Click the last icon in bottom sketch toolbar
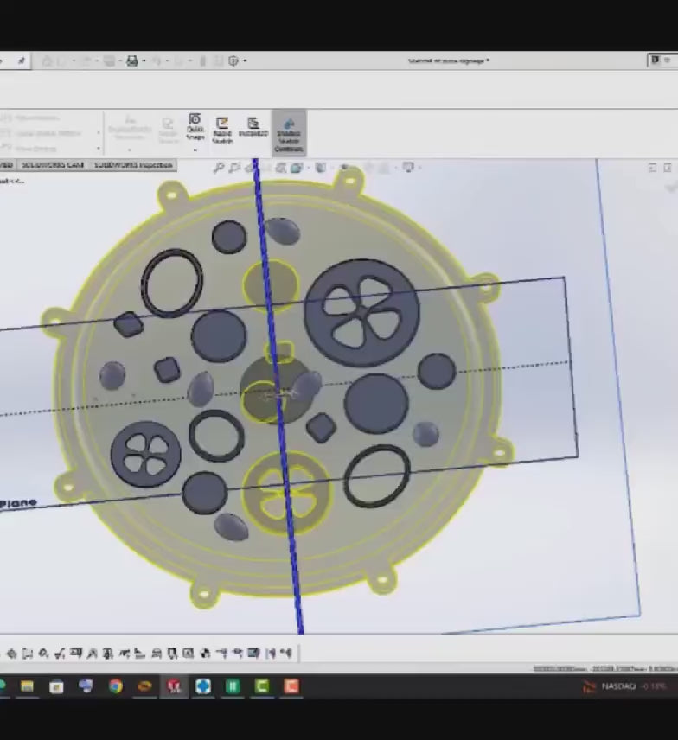The width and height of the screenshot is (678, 740). point(286,654)
